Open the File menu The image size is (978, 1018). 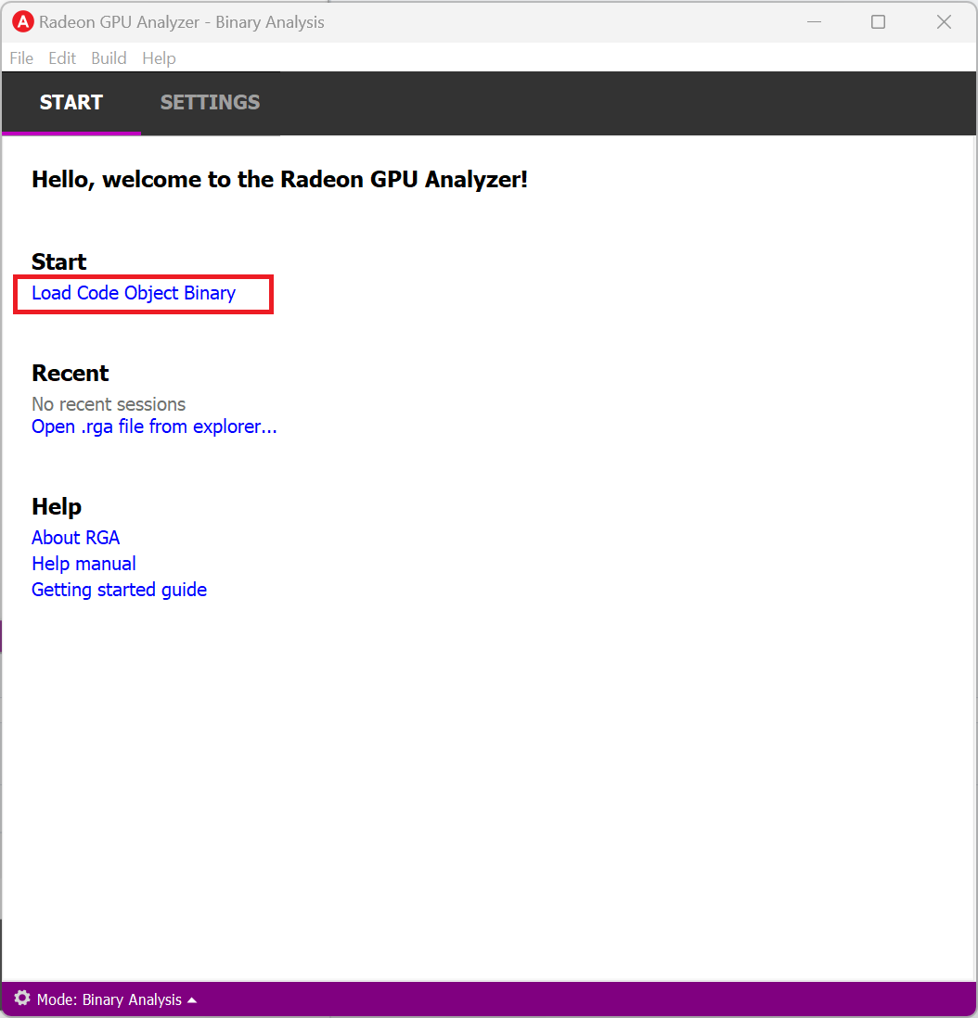pyautogui.click(x=21, y=57)
